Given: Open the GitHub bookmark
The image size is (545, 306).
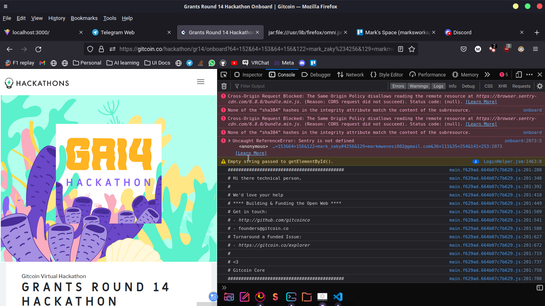Looking at the screenshot, I should click(x=223, y=63).
